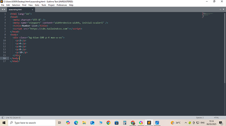Screen dimensions: 226x126
Task: Open the Preferences menu
Action: (62, 5)
